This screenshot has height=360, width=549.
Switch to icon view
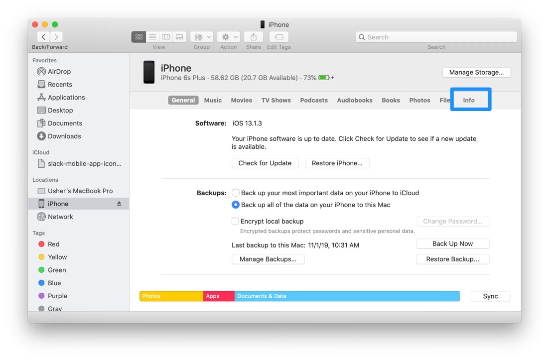coord(138,37)
